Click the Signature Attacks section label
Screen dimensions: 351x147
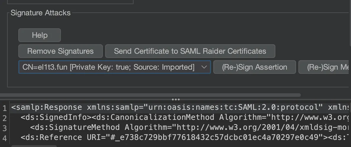coord(40,13)
